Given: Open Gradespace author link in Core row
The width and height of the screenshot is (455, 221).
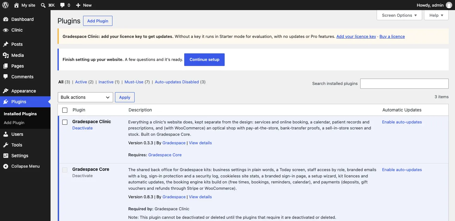Looking at the screenshot, I should coord(174,197).
